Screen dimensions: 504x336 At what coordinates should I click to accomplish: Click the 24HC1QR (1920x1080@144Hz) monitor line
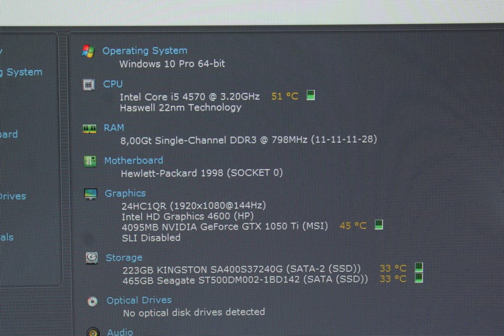click(x=194, y=205)
